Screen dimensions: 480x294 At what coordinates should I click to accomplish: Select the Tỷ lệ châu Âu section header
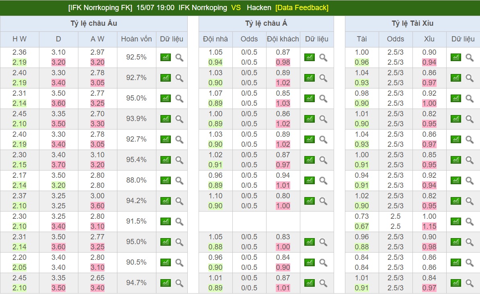pyautogui.click(x=94, y=23)
